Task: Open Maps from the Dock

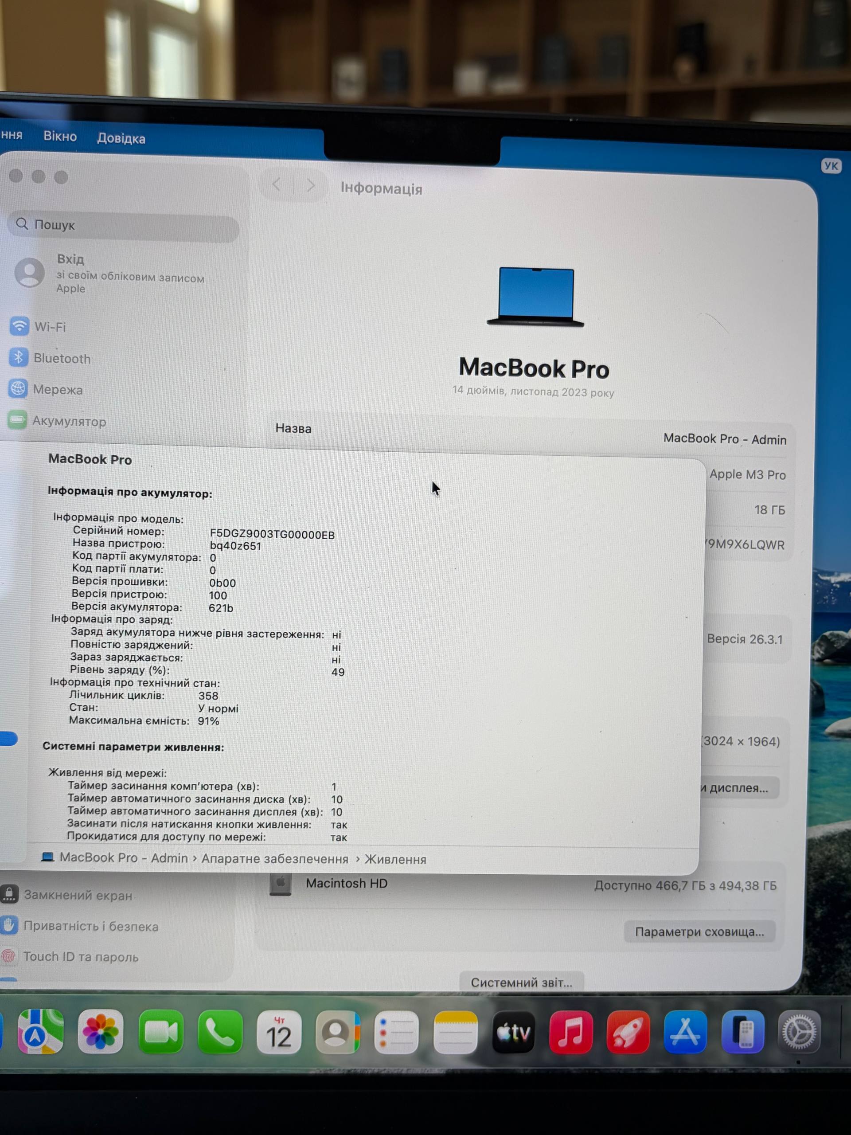Action: click(40, 1031)
